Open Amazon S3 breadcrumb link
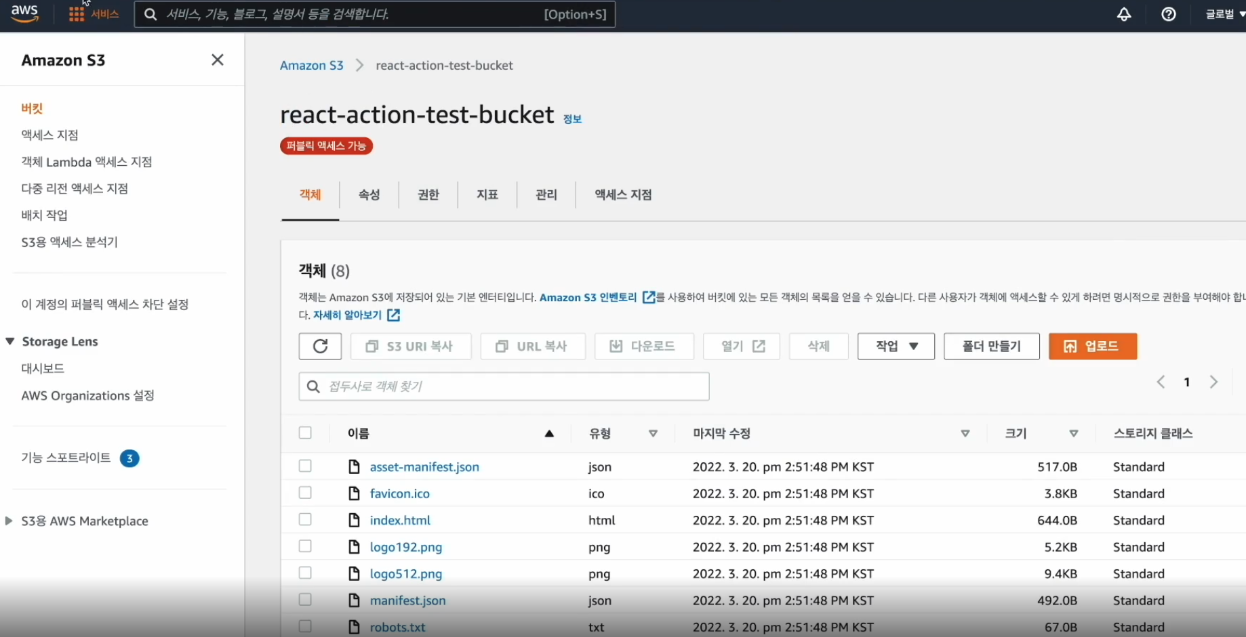1246x637 pixels. pyautogui.click(x=312, y=66)
